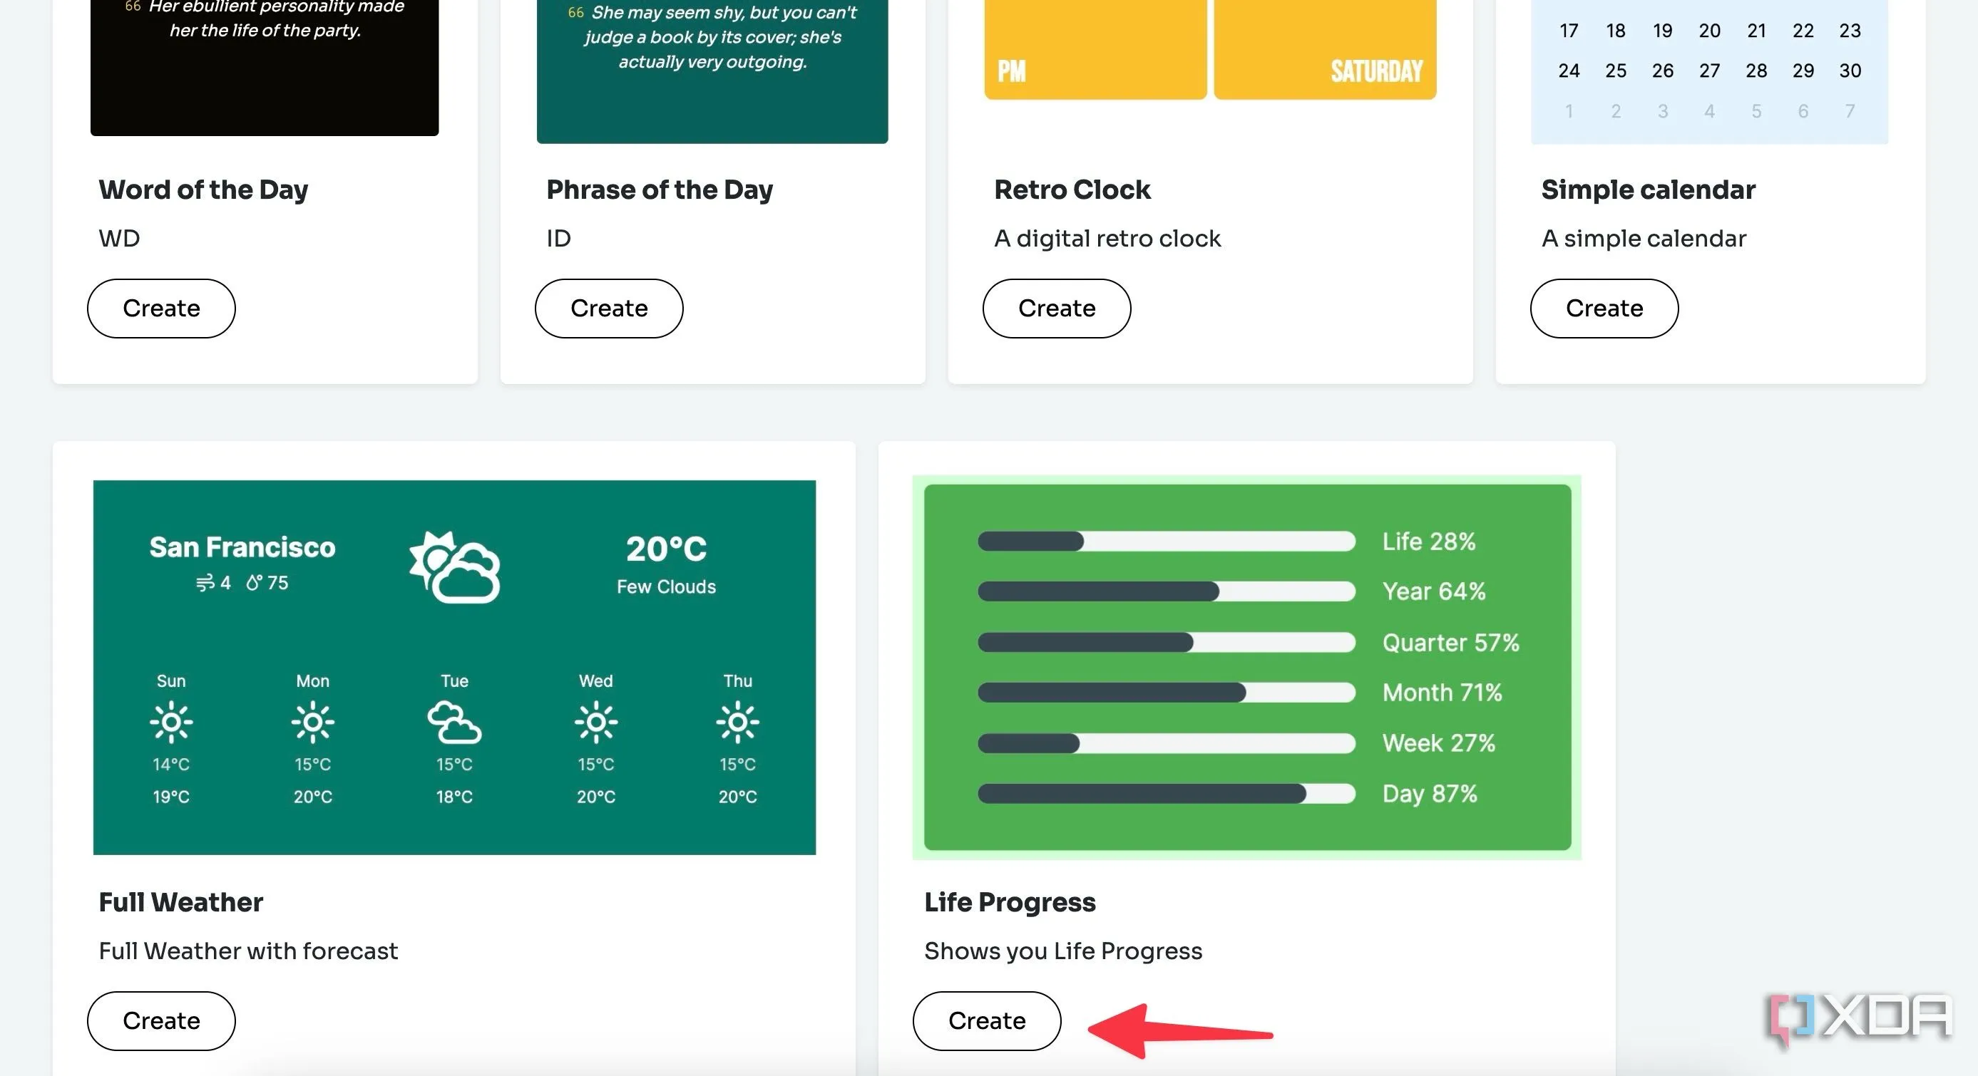Image resolution: width=1978 pixels, height=1076 pixels.
Task: Click the wind speed icon under San Francisco
Action: 205,584
